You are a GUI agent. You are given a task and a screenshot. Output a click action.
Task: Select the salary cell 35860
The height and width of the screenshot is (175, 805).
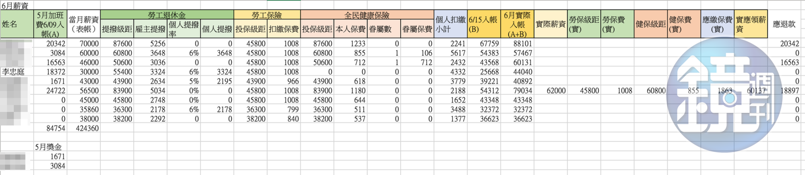pyautogui.click(x=83, y=110)
